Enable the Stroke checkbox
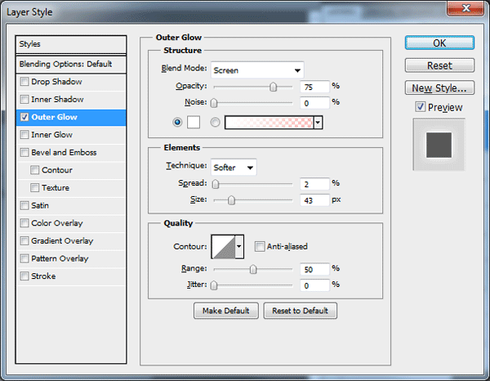Screen dimensions: 490x381 pos(24,276)
